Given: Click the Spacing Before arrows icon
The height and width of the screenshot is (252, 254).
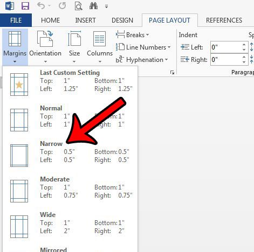Looking at the screenshot, I should [252, 47].
